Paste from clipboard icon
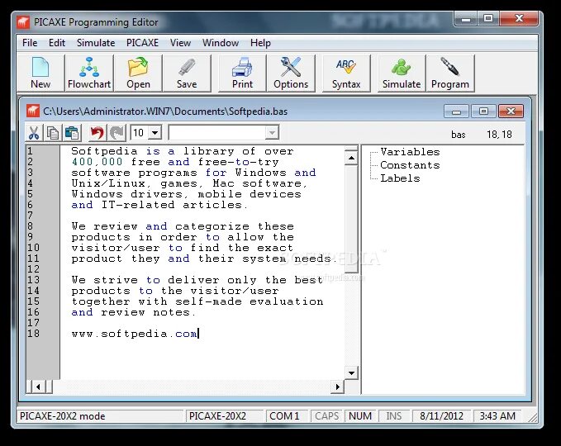561x446 pixels. click(72, 133)
